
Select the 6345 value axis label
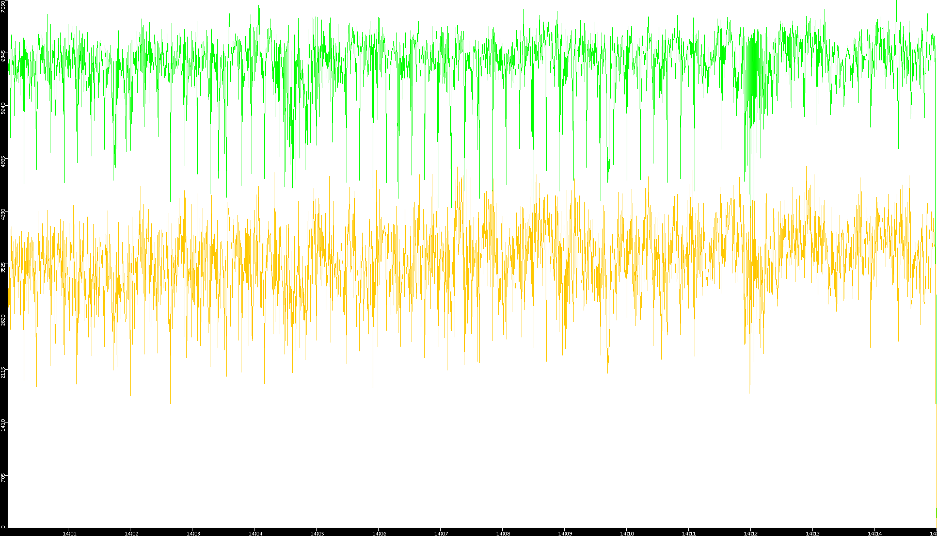click(3, 56)
